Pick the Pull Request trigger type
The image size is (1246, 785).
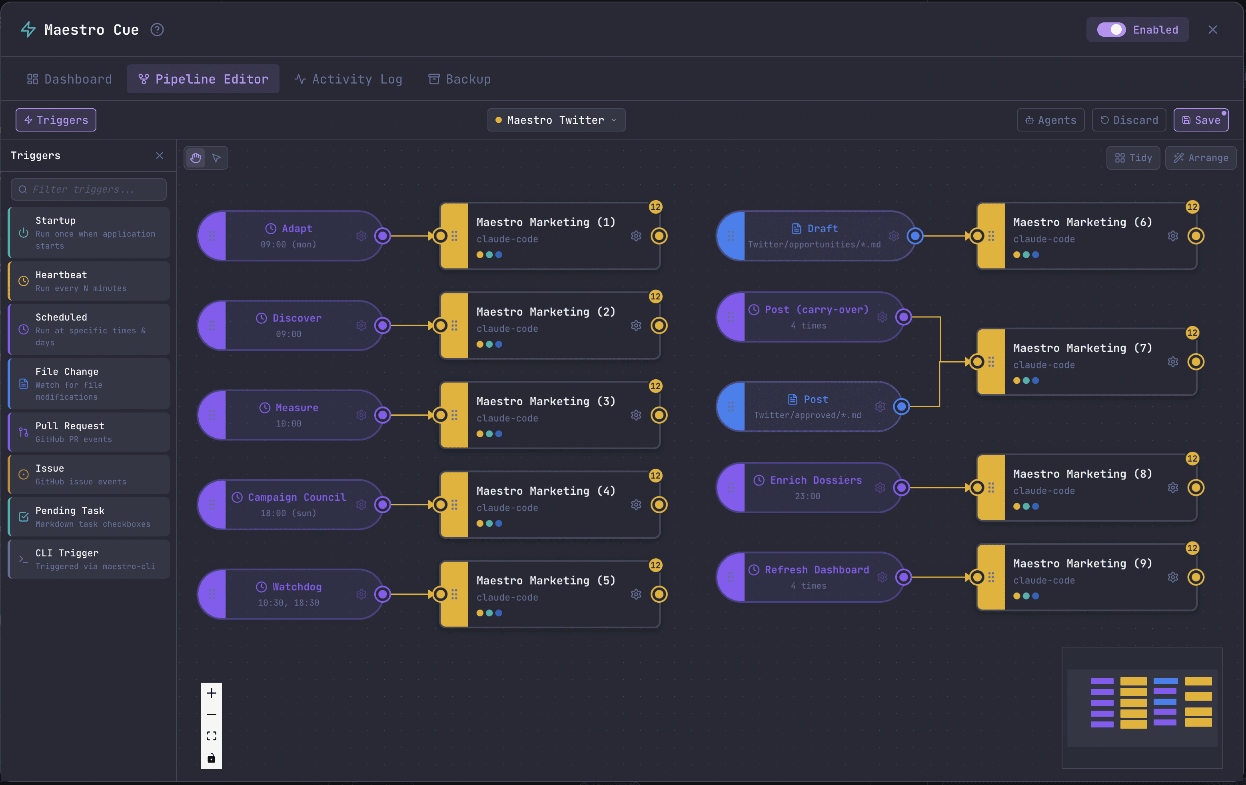point(88,432)
